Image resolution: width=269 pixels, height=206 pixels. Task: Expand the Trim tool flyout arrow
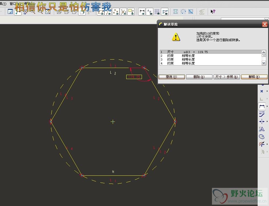pyautogui.click(x=267, y=144)
